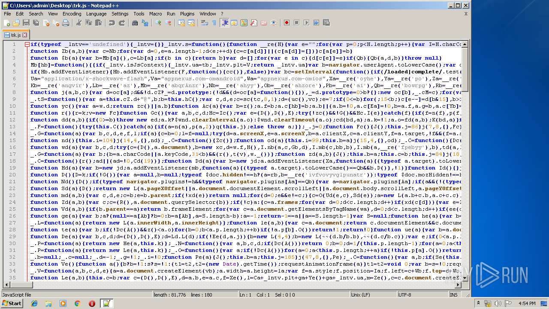Collapse the code fold marker at line 1
Image resolution: width=549 pixels, height=309 pixels.
[x=27, y=44]
